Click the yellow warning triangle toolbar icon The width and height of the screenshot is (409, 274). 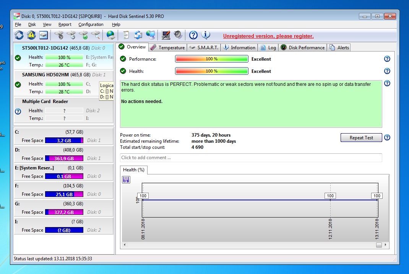click(31, 35)
